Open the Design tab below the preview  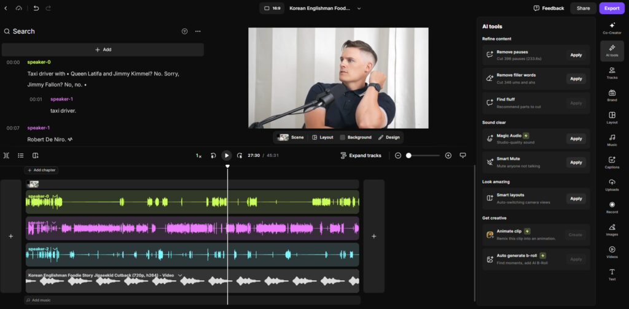(389, 137)
